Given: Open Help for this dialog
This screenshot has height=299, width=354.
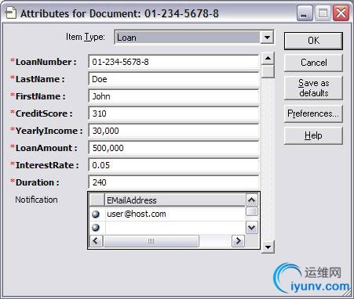Looking at the screenshot, I should [313, 135].
